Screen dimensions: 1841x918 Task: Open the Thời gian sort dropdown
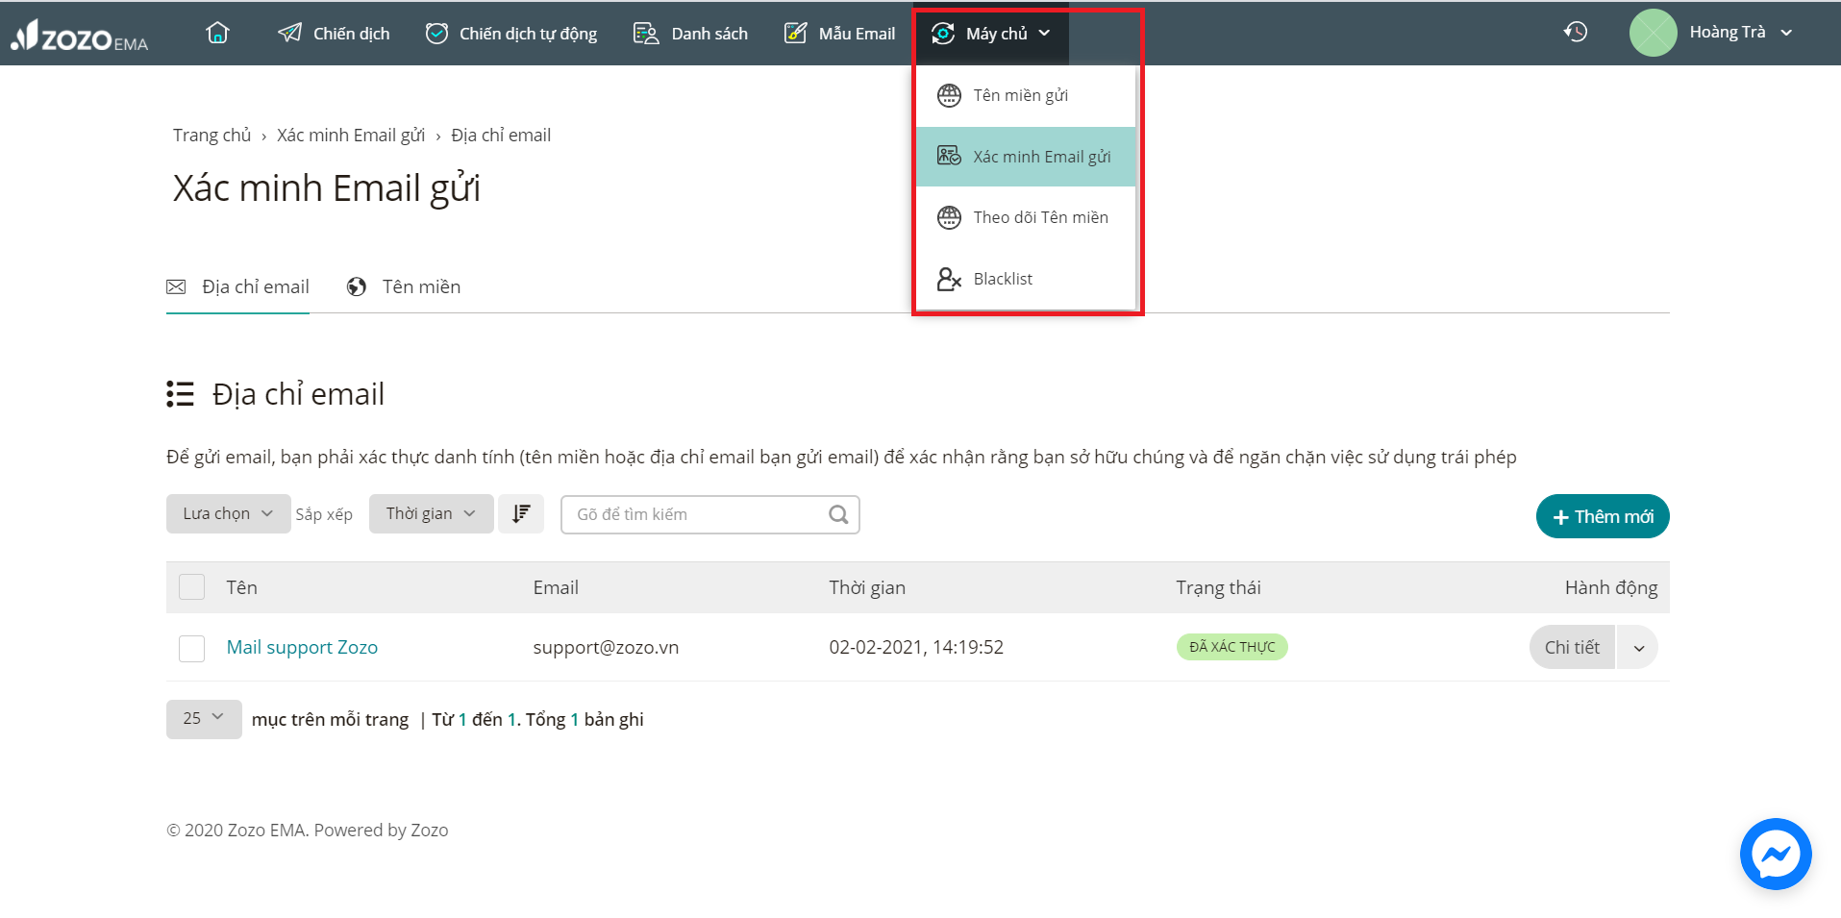[x=431, y=514]
